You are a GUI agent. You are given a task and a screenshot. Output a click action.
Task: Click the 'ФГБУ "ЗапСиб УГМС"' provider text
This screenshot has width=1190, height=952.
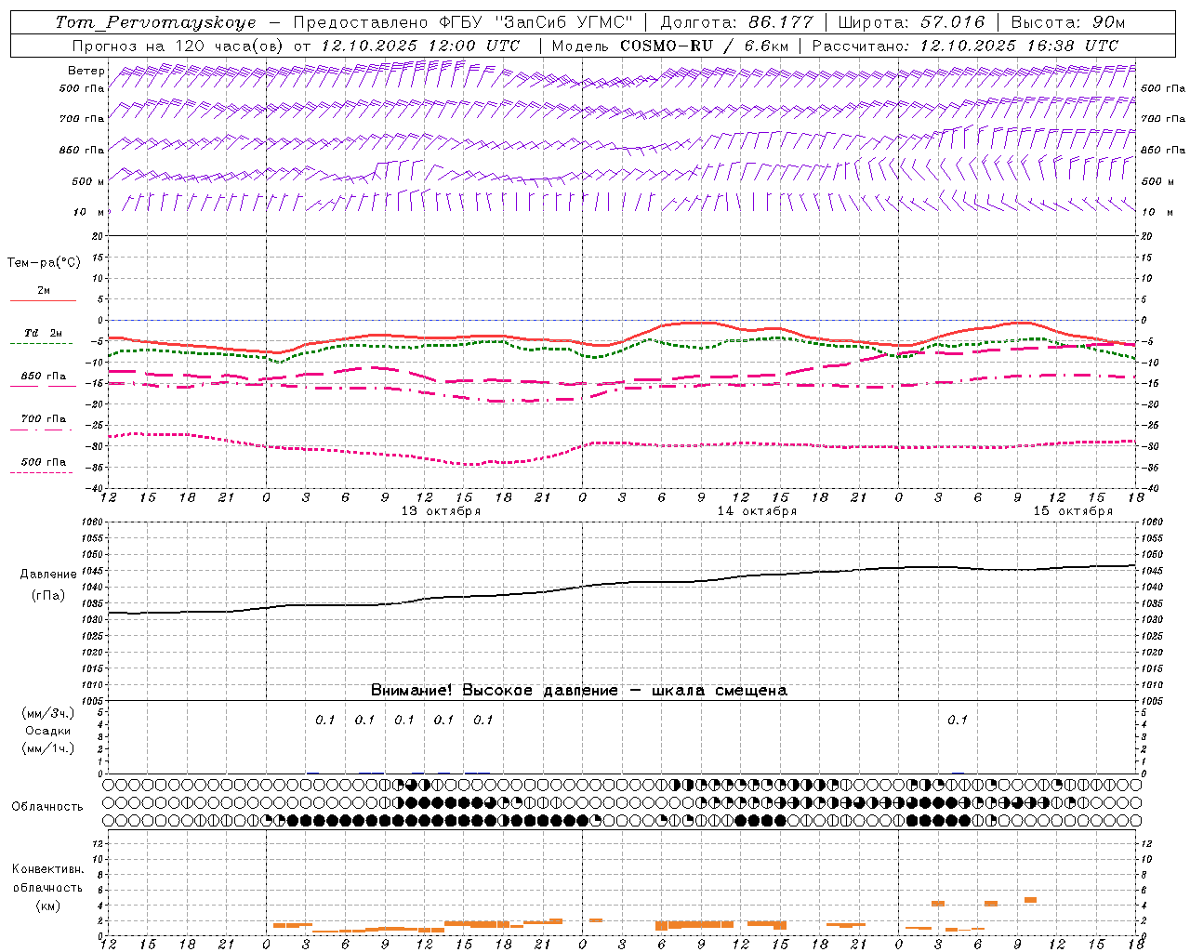535,22
